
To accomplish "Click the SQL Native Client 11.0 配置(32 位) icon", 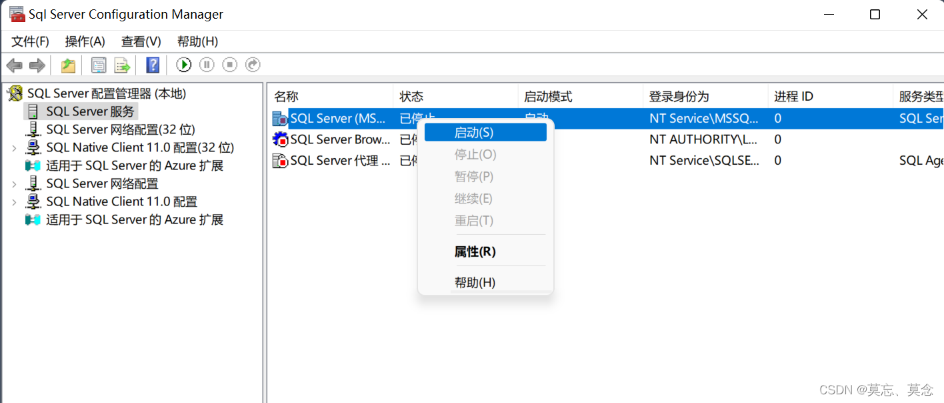I will [x=33, y=147].
